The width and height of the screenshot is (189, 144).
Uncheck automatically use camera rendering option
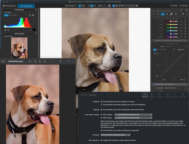pos(101,130)
